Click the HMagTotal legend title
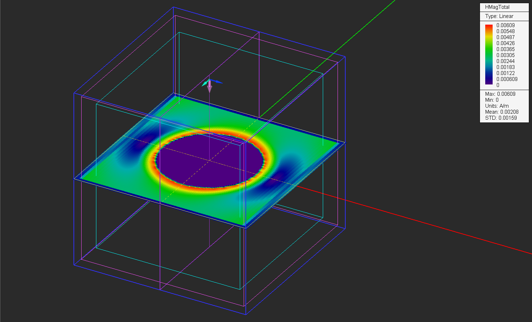 point(497,7)
